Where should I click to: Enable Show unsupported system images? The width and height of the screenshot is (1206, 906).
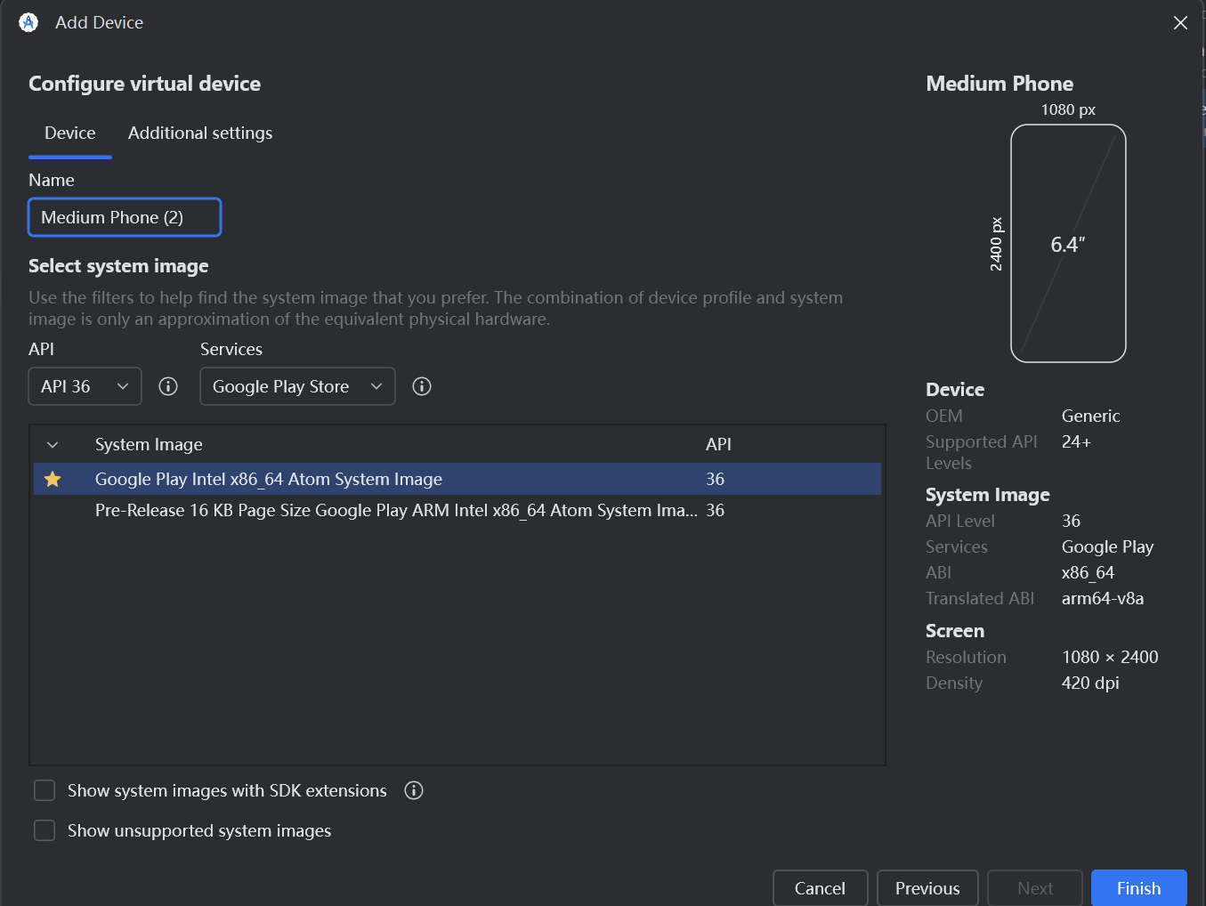pyautogui.click(x=45, y=830)
